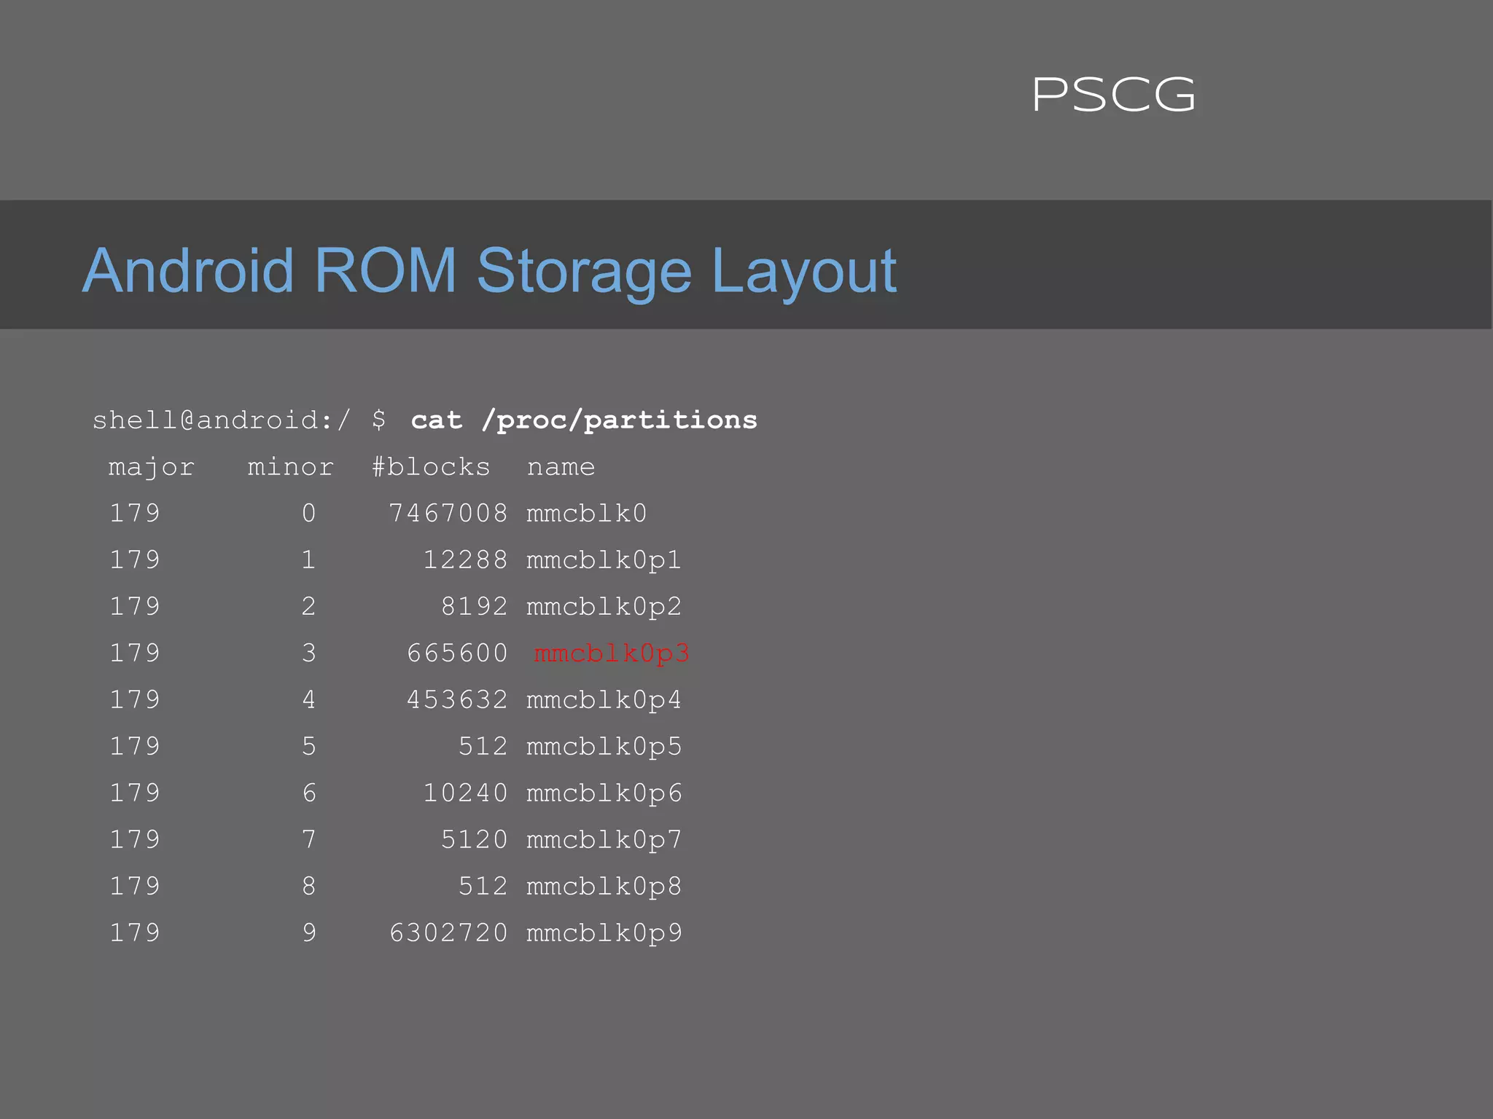Click minor number 7 in mmcblk0p7 row
The height and width of the screenshot is (1119, 1493).
point(309,839)
